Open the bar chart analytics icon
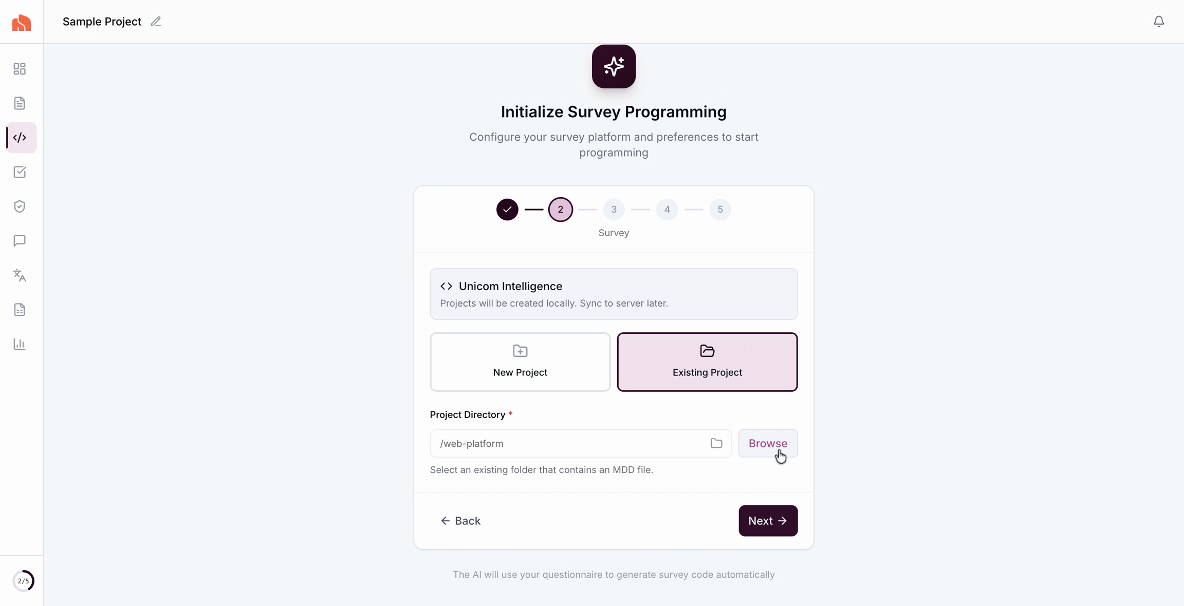 pos(20,344)
